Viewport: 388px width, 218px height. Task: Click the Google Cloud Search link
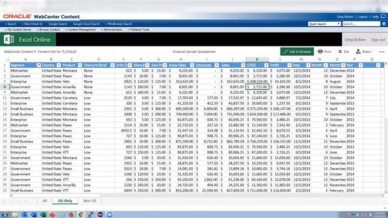pyautogui.click(x=87, y=24)
